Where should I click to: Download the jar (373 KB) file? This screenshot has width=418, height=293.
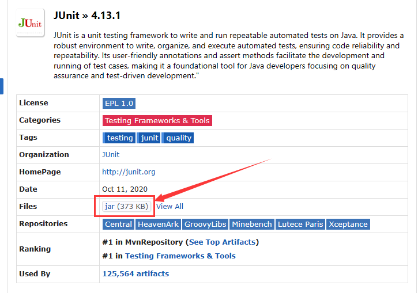pos(126,206)
